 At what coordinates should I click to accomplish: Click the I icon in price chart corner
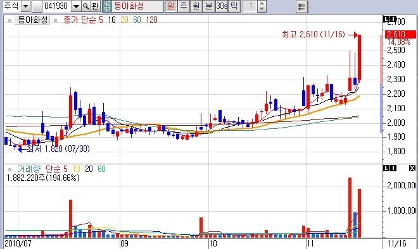click(x=393, y=19)
